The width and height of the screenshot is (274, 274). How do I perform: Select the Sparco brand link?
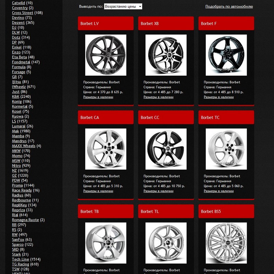[x=18, y=245]
